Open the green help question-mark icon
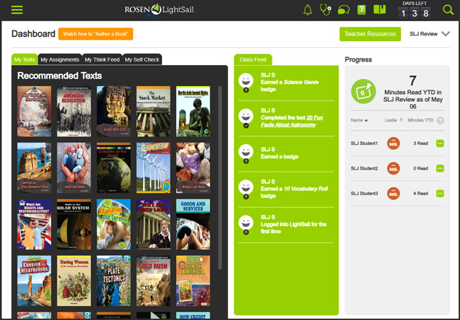 coord(362,10)
